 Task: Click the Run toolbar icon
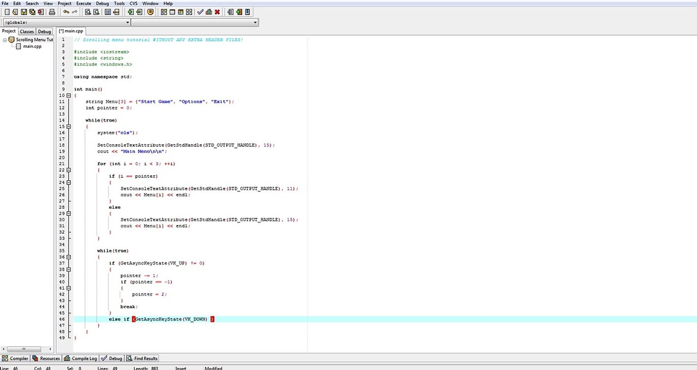tap(172, 12)
